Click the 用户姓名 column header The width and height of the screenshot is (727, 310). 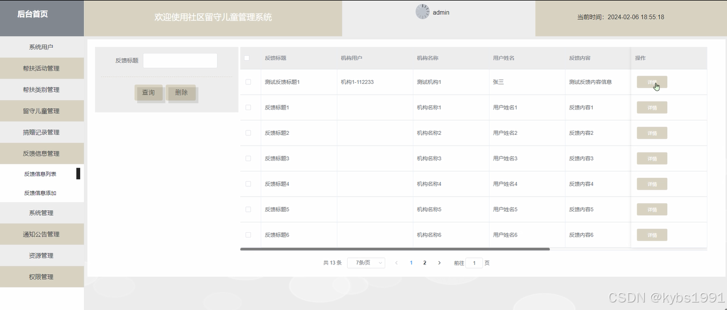(x=504, y=58)
